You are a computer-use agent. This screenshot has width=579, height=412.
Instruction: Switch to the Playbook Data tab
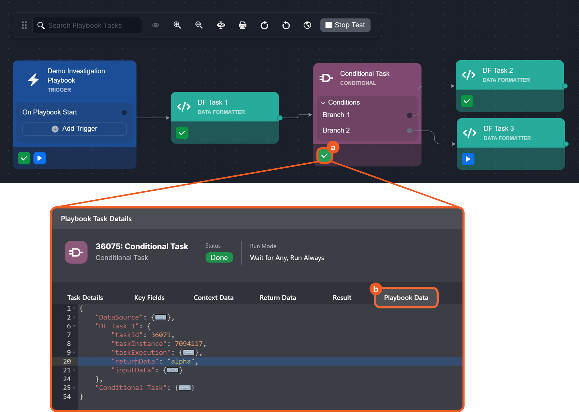tap(406, 298)
